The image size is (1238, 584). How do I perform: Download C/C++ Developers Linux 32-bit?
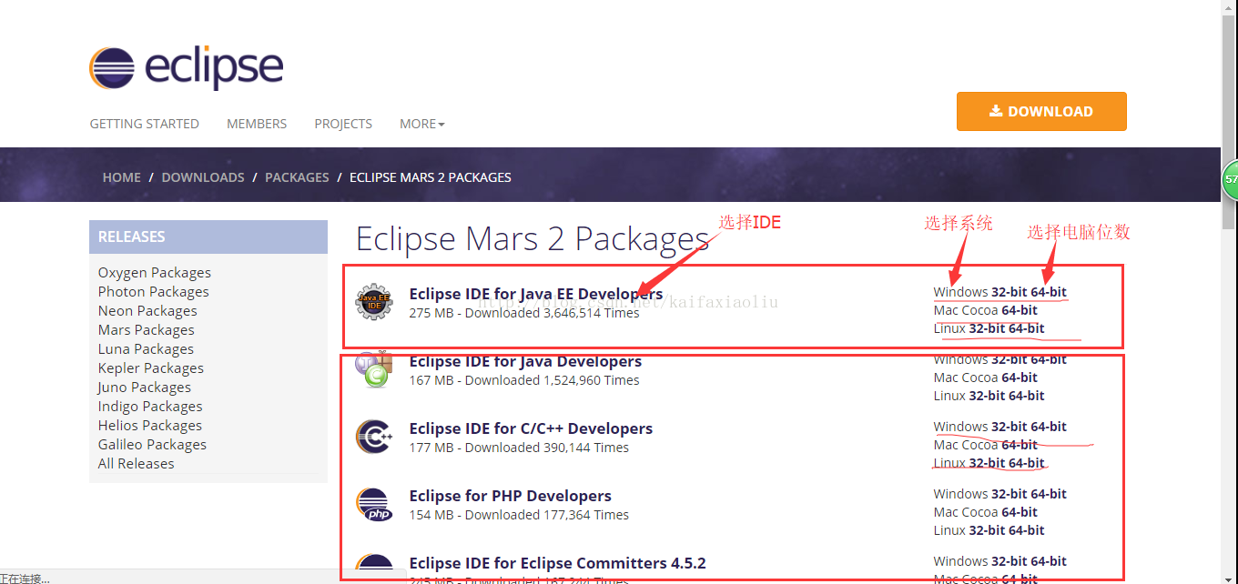point(987,463)
